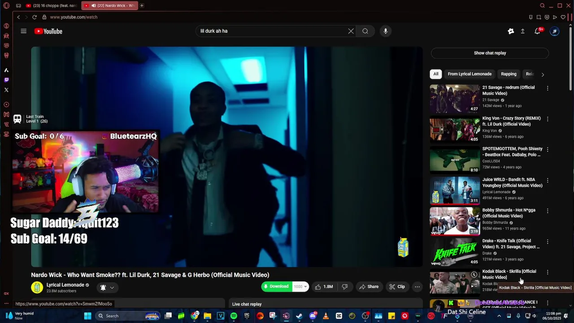574x323 pixels.
Task: Filter by From Lyrical Lemonade chip
Action: [x=470, y=74]
